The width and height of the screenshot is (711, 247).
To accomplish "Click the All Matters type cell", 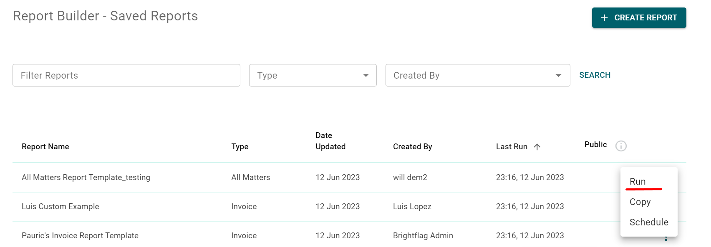I will coord(251,178).
